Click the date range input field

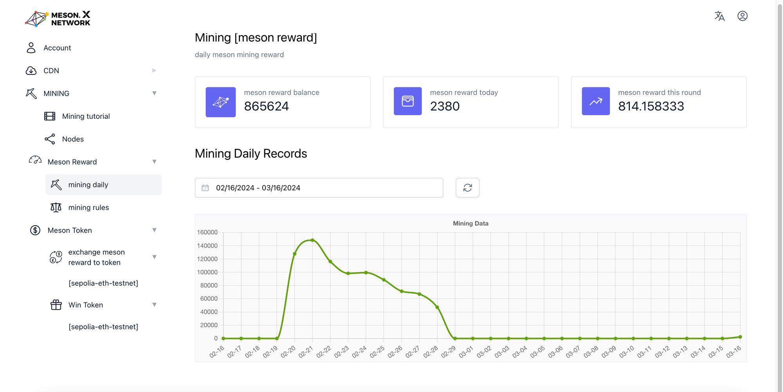point(319,188)
